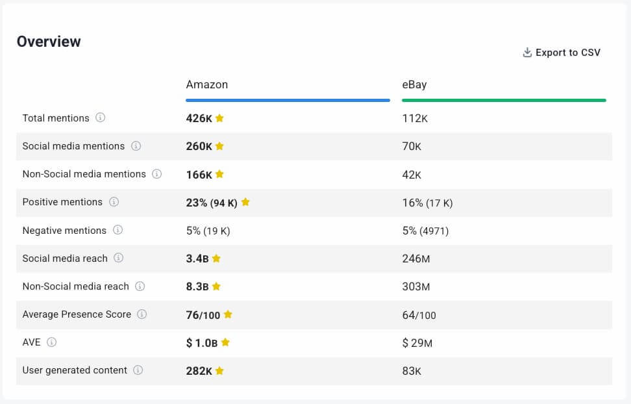Click the Negative mentions info icon
The image size is (631, 404).
click(x=118, y=230)
